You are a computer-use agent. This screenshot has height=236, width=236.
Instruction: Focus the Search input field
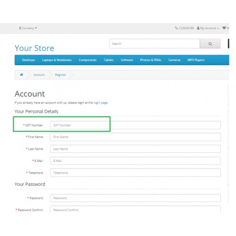[x=154, y=44]
